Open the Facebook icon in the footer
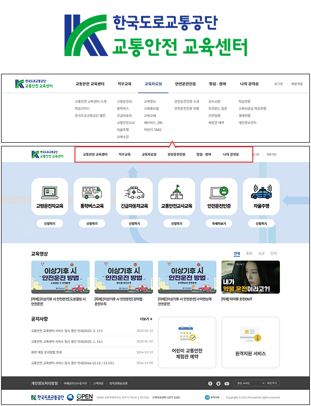The image size is (311, 406). point(210,384)
